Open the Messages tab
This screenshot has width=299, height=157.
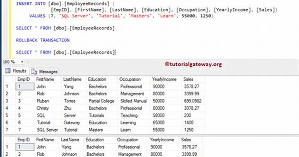coord(44,71)
